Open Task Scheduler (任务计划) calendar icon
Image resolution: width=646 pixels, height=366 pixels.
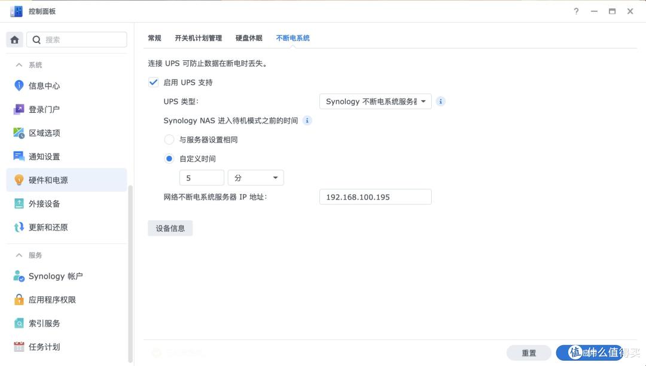click(x=19, y=347)
